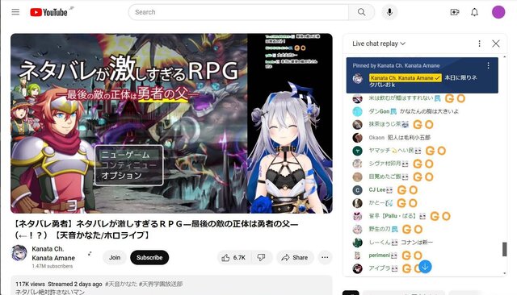This screenshot has width=517, height=295.
Task: Open more actions ellipsis beside Share
Action: 325,257
